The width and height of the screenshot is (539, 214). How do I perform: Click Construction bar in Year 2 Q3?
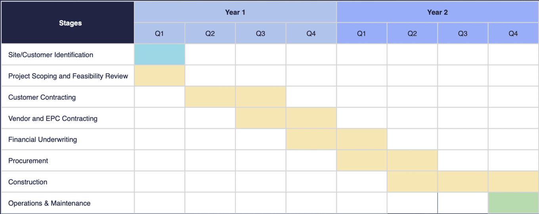(x=463, y=182)
